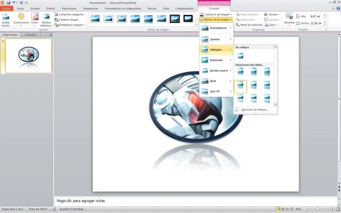Click the notes area to add notes
The image size is (341, 213).
tap(196, 201)
